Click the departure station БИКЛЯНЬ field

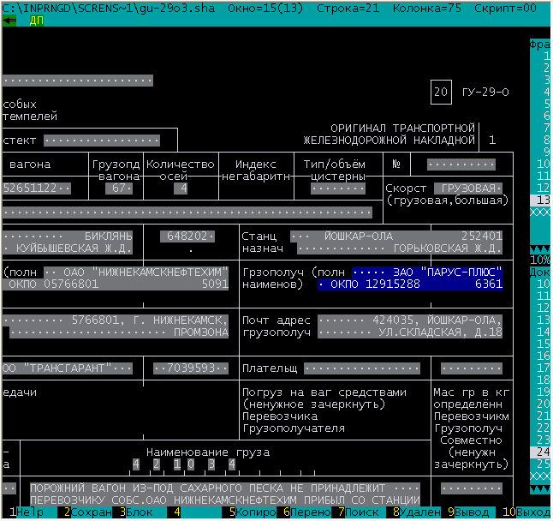tap(68, 235)
